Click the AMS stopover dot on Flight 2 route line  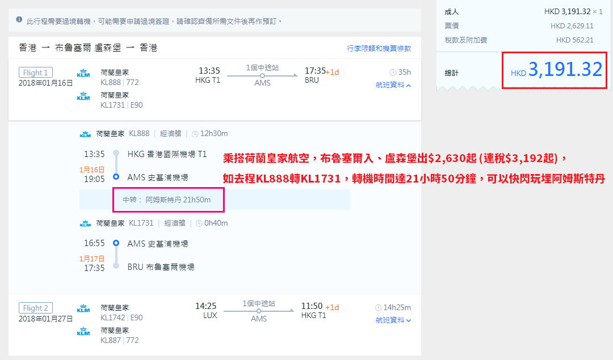259,311
